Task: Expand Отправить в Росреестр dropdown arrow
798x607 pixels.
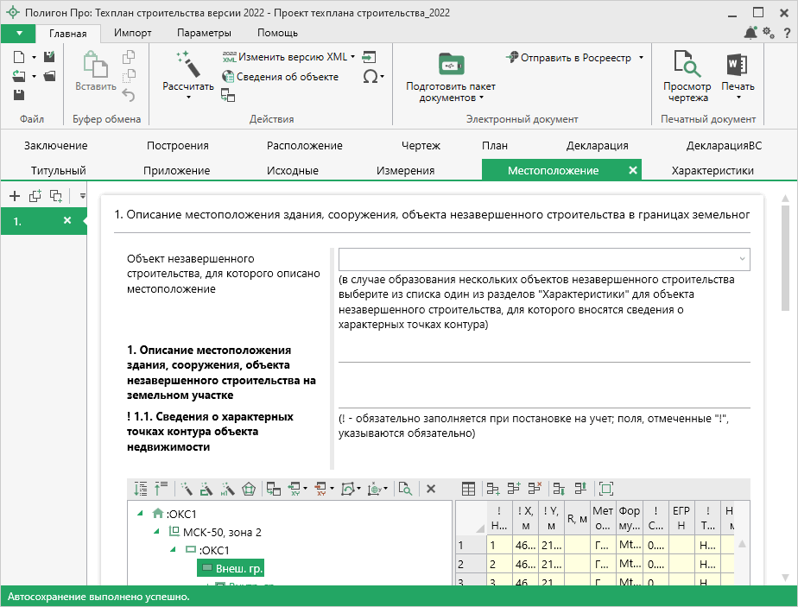Action: 641,58
